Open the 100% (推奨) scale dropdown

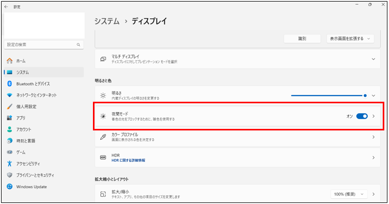[349, 194]
